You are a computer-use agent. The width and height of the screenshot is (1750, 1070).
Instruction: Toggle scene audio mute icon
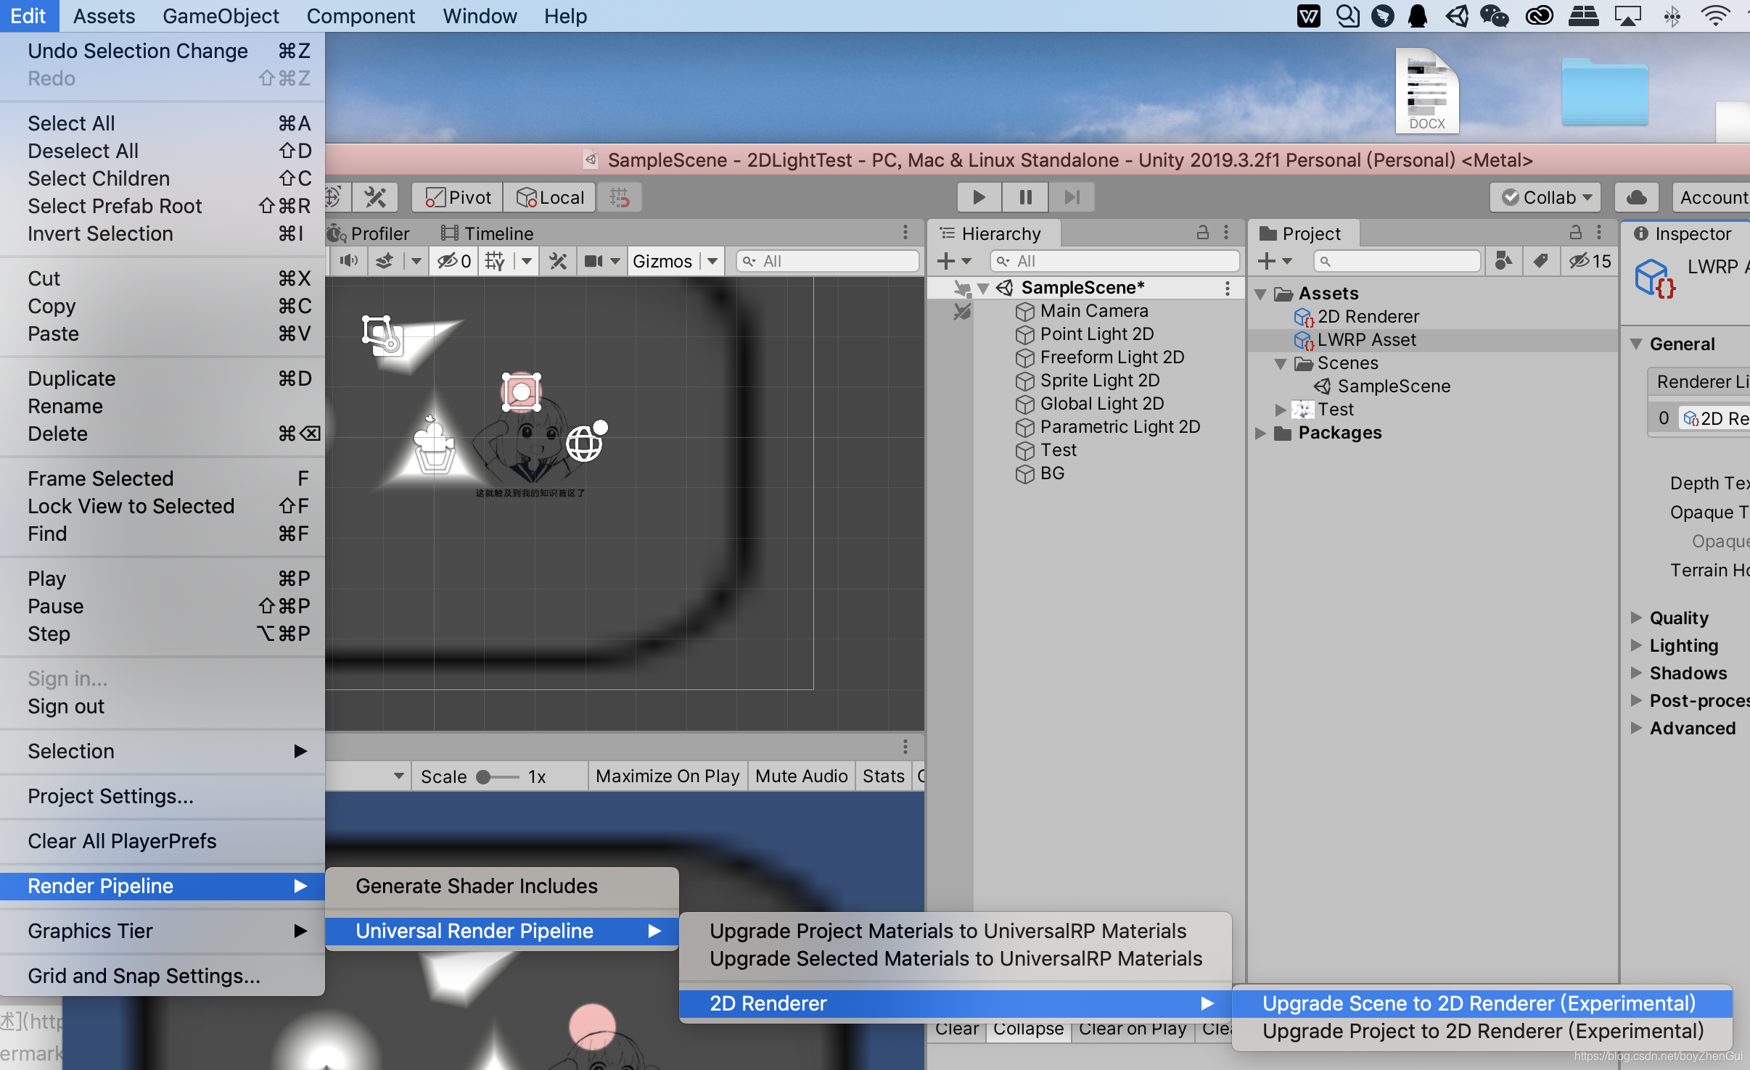click(x=349, y=261)
